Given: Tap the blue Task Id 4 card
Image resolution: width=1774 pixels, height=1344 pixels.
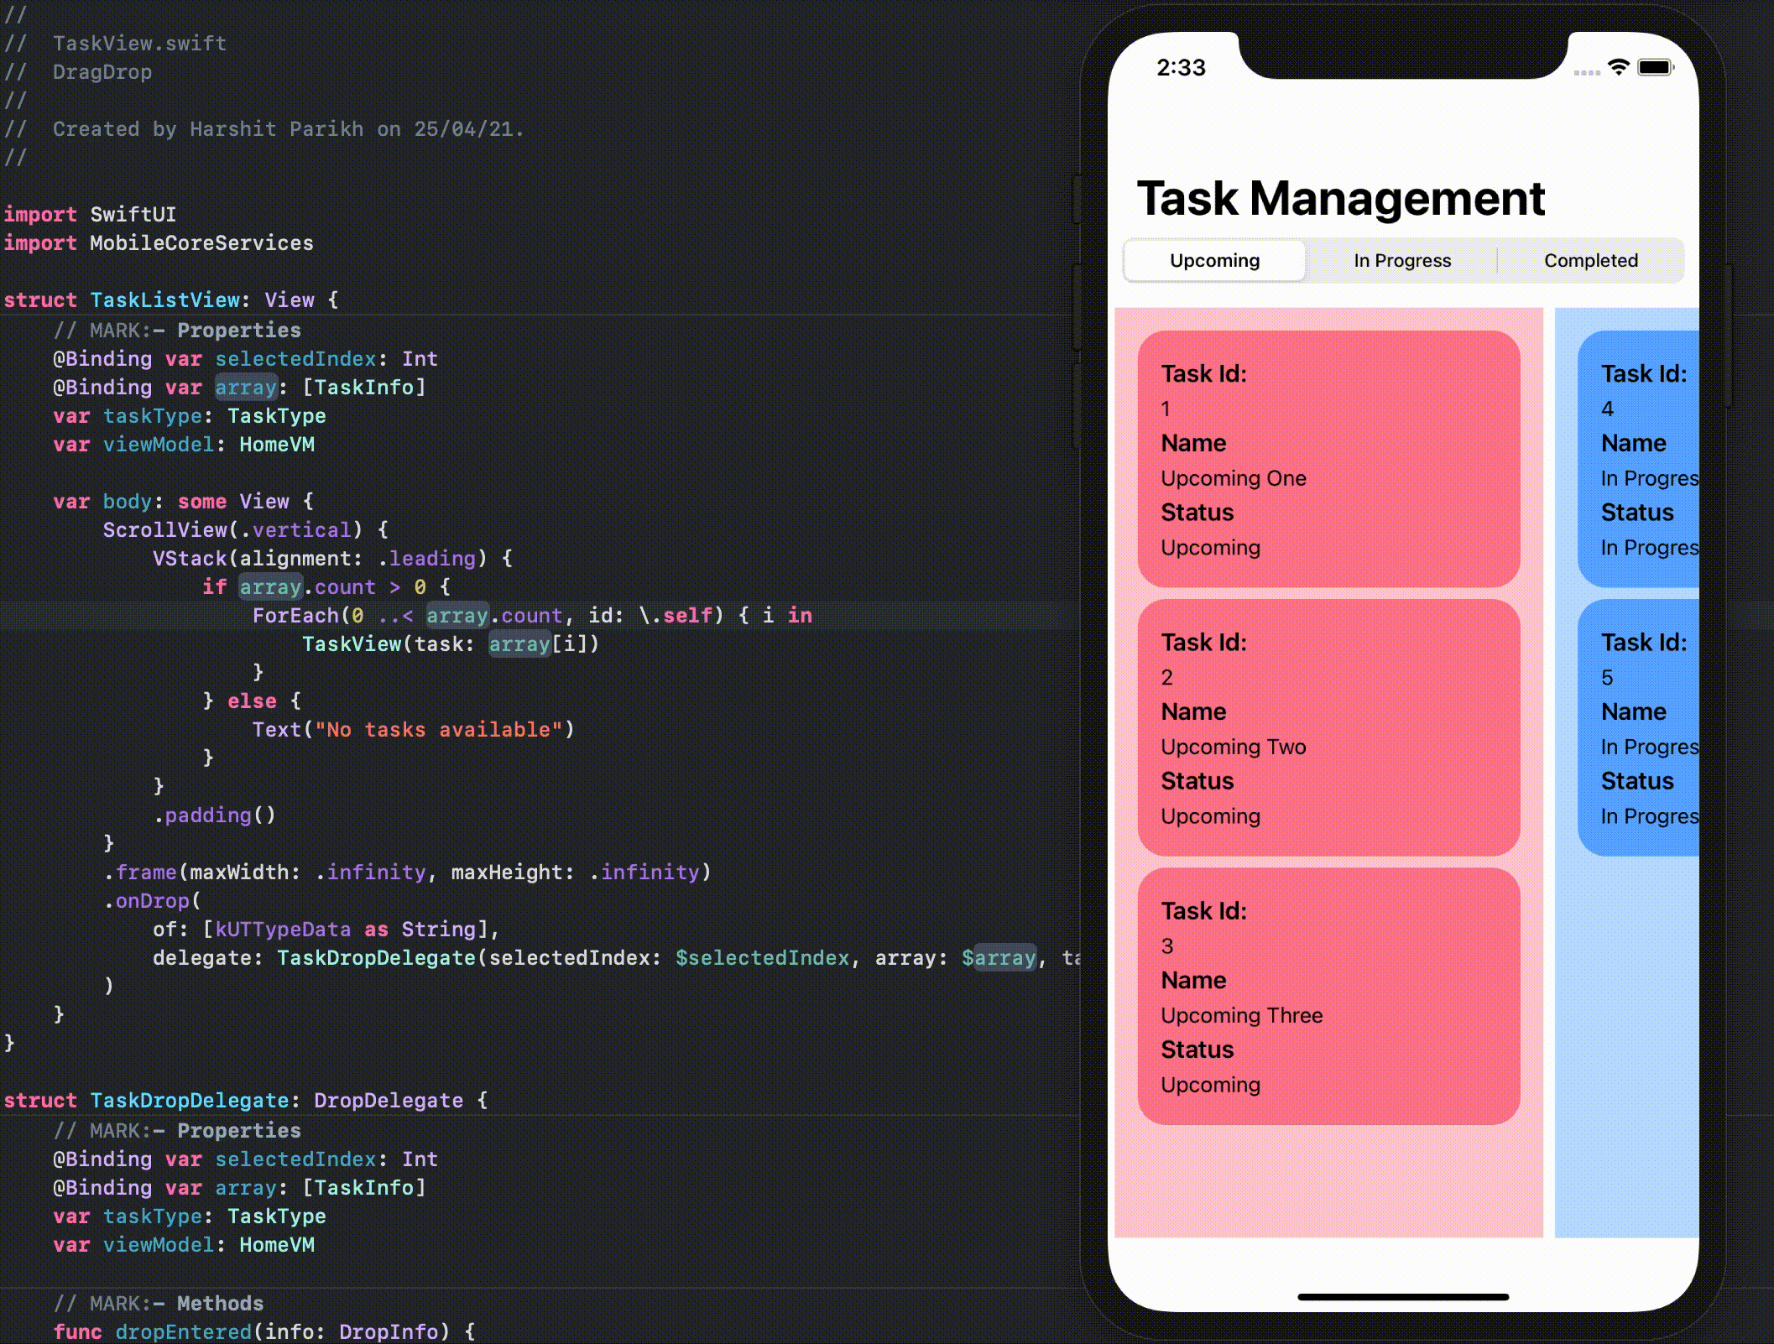Looking at the screenshot, I should pyautogui.click(x=1640, y=459).
